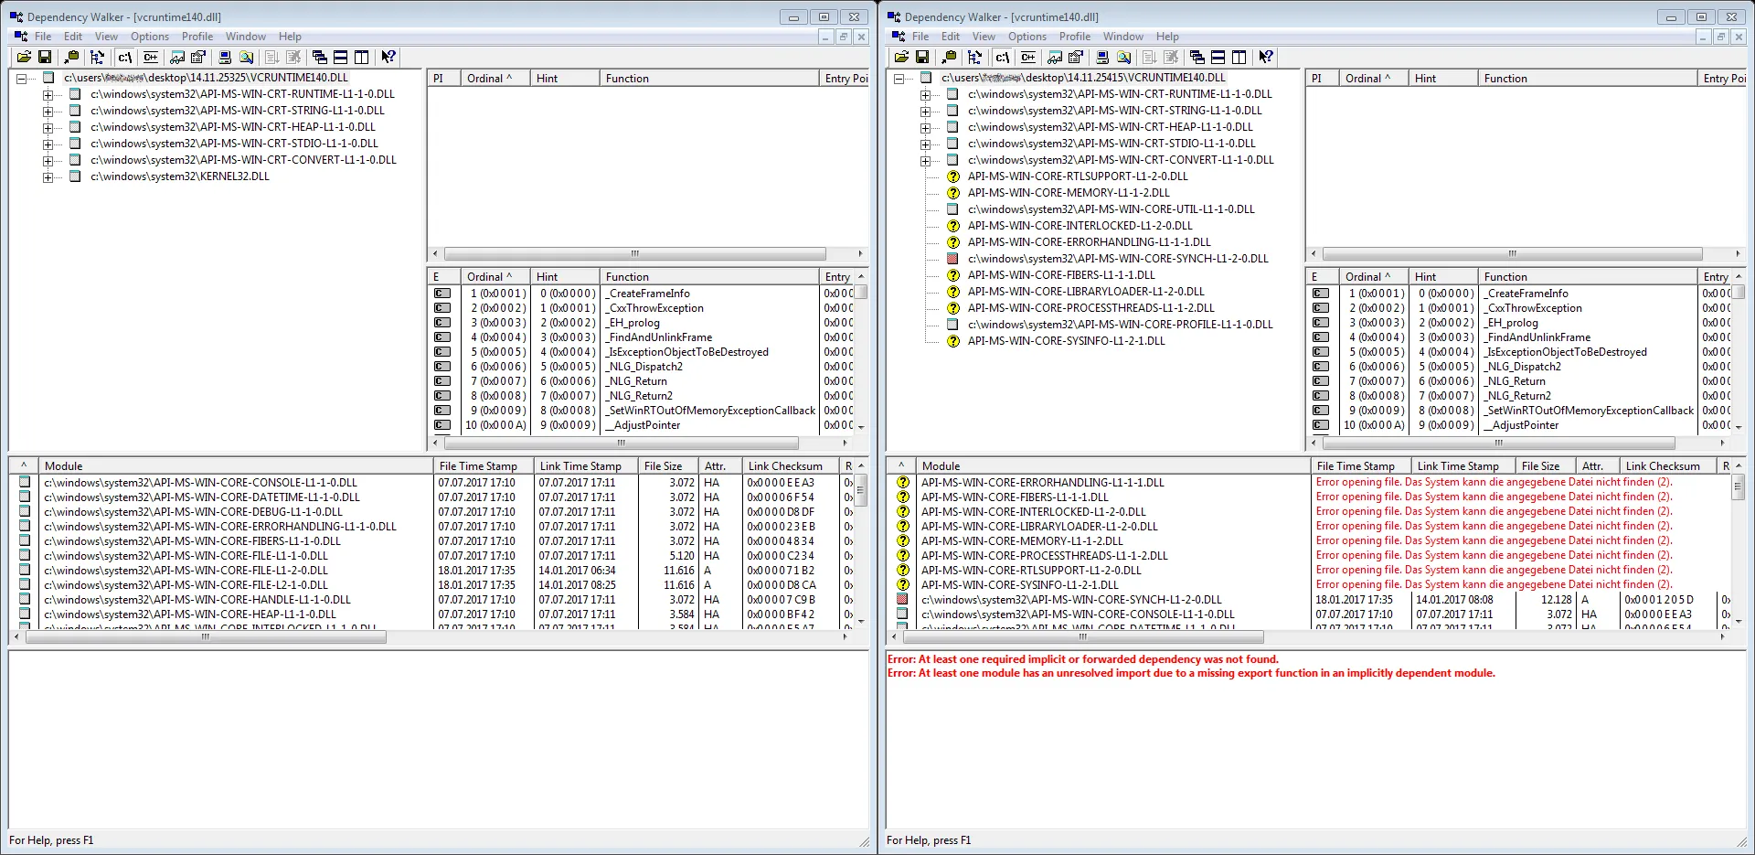The width and height of the screenshot is (1755, 855).
Task: Click the missing export function error message
Action: coord(1191,673)
